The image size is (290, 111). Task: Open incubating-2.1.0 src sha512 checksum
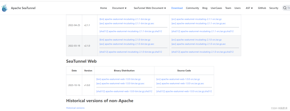pyautogui.click(x=202, y=52)
